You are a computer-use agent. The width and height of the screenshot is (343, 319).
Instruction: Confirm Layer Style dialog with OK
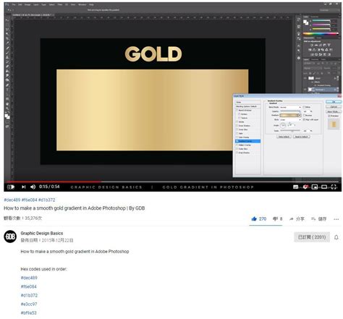334,102
